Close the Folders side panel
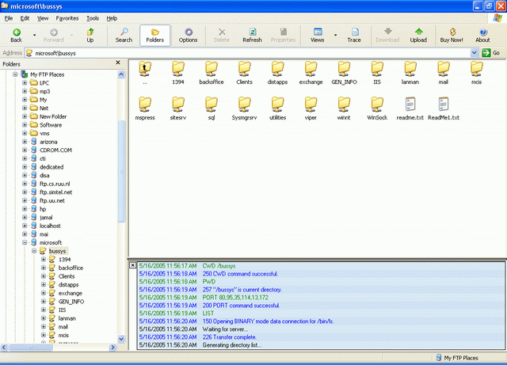Image resolution: width=507 pixels, height=365 pixels. [118, 63]
